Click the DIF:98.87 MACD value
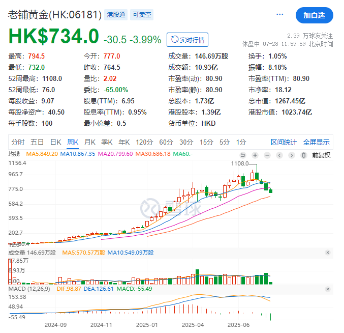 point(69,289)
